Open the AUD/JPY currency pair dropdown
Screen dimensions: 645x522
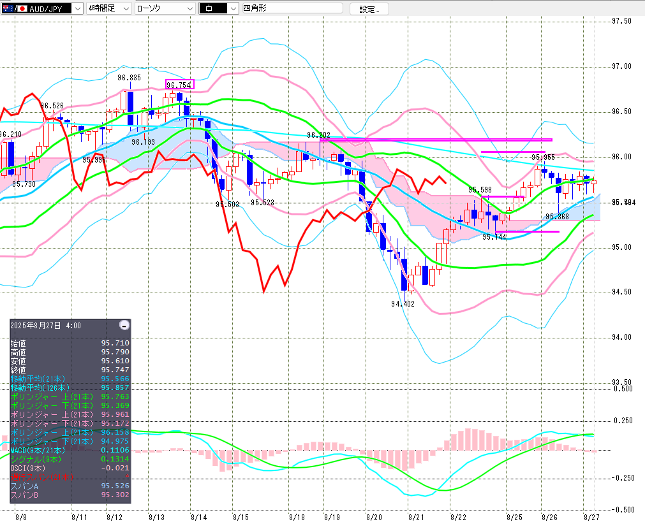point(78,8)
